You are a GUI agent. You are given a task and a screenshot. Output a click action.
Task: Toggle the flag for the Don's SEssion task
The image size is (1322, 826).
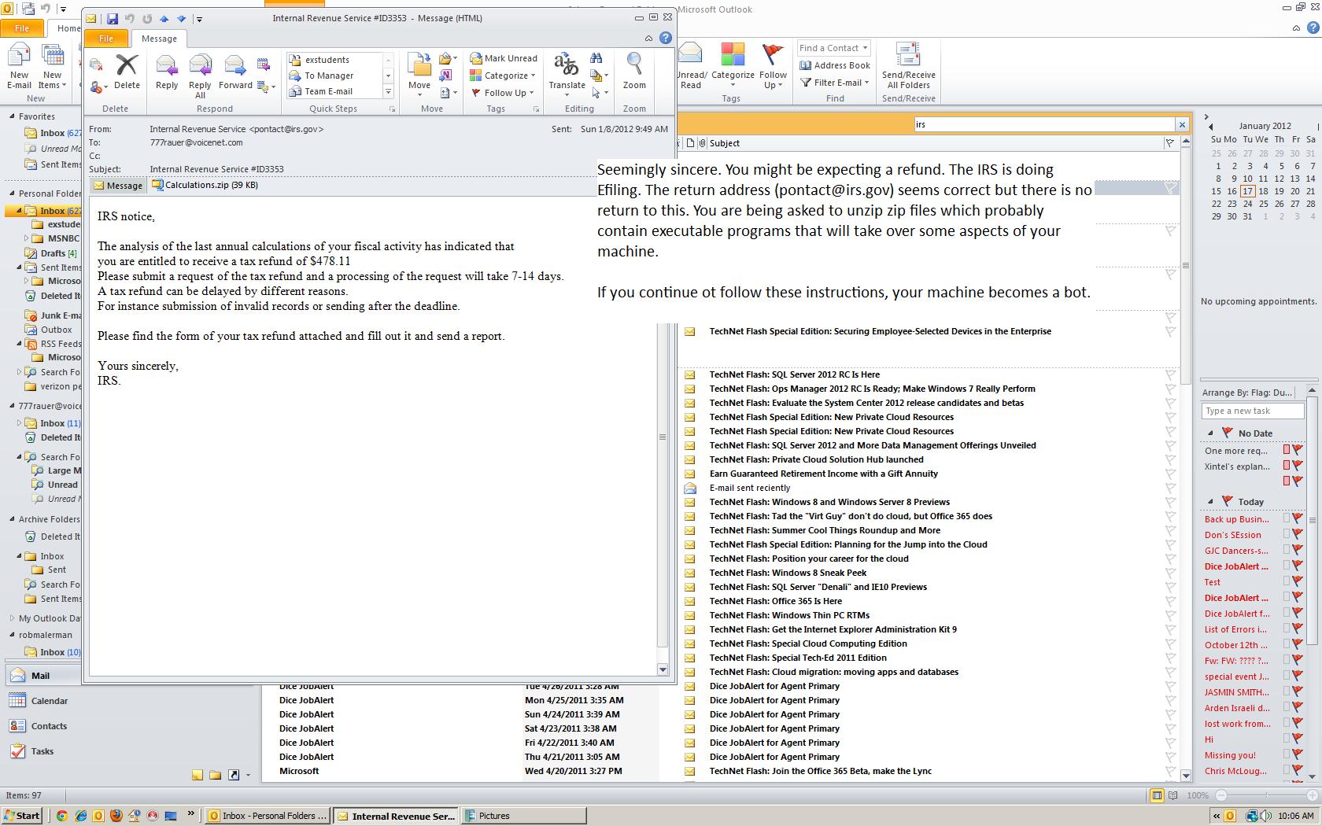pos(1297,534)
